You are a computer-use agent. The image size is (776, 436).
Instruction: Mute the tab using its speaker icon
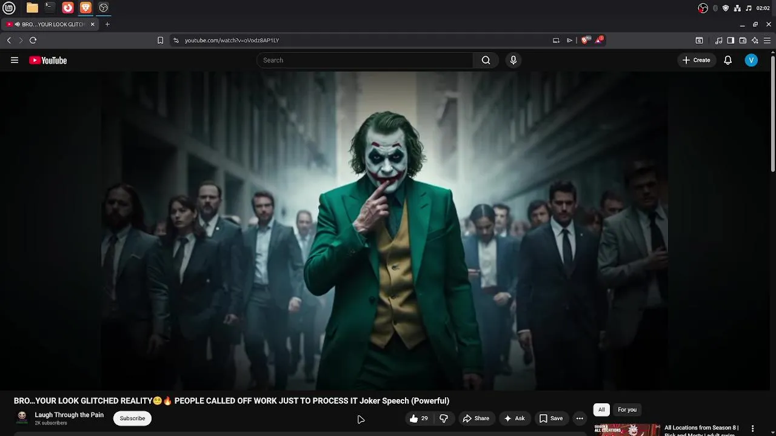click(x=17, y=24)
